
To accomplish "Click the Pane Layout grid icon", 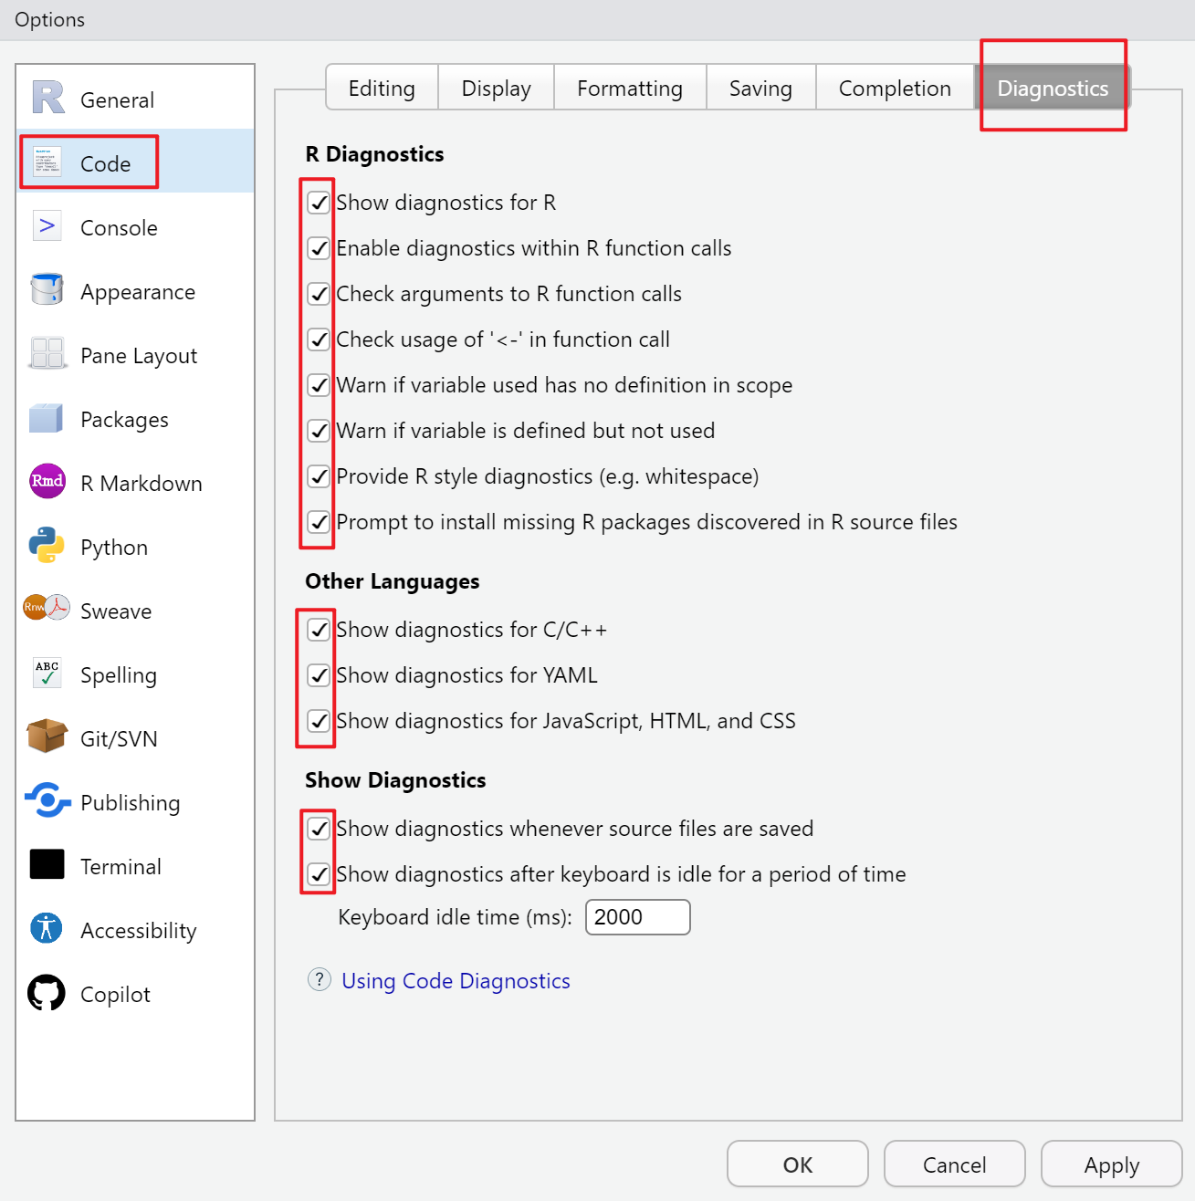I will click(x=47, y=353).
